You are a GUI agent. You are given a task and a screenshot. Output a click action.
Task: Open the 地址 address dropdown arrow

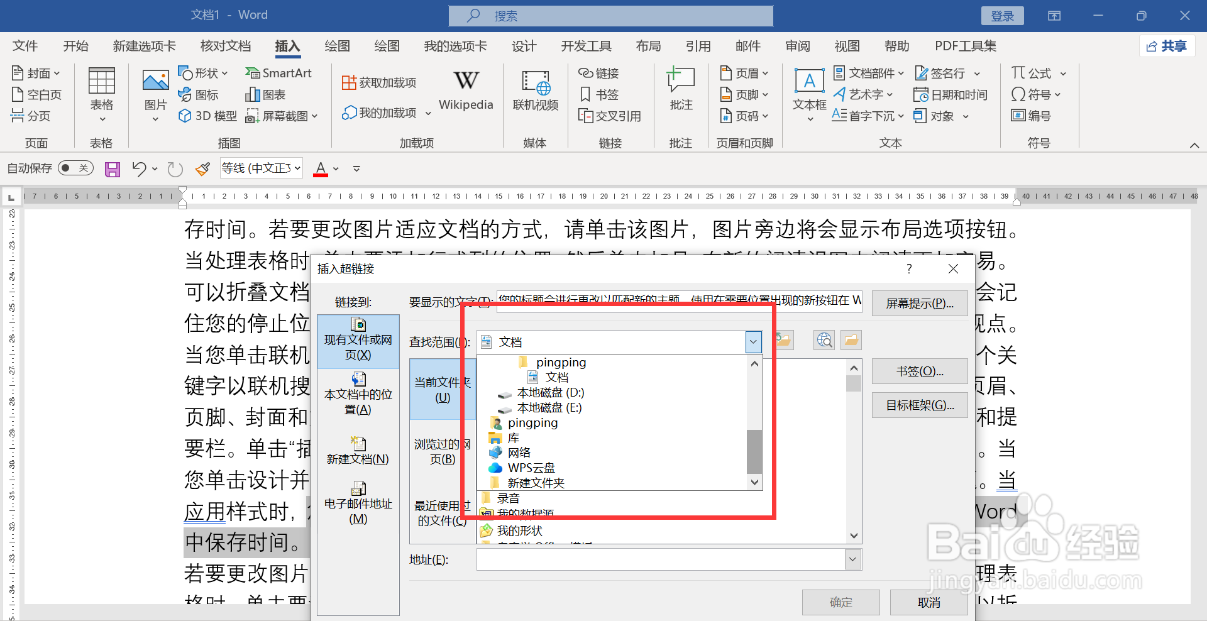tap(852, 559)
